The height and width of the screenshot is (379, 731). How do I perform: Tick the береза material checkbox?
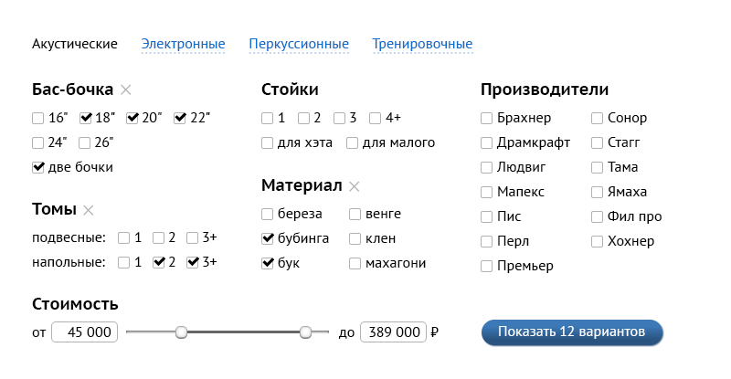(268, 214)
